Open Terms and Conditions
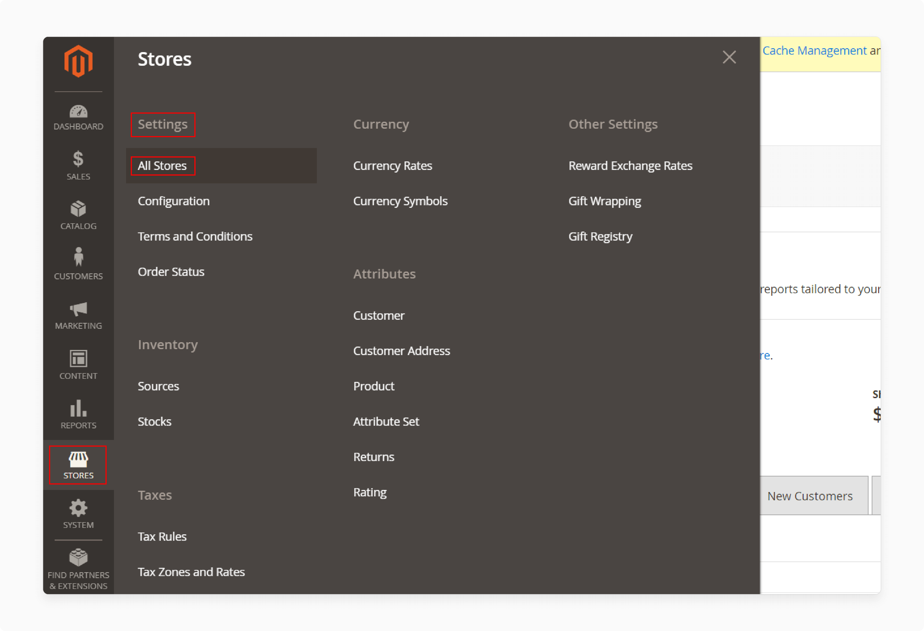Image resolution: width=924 pixels, height=631 pixels. coord(195,236)
